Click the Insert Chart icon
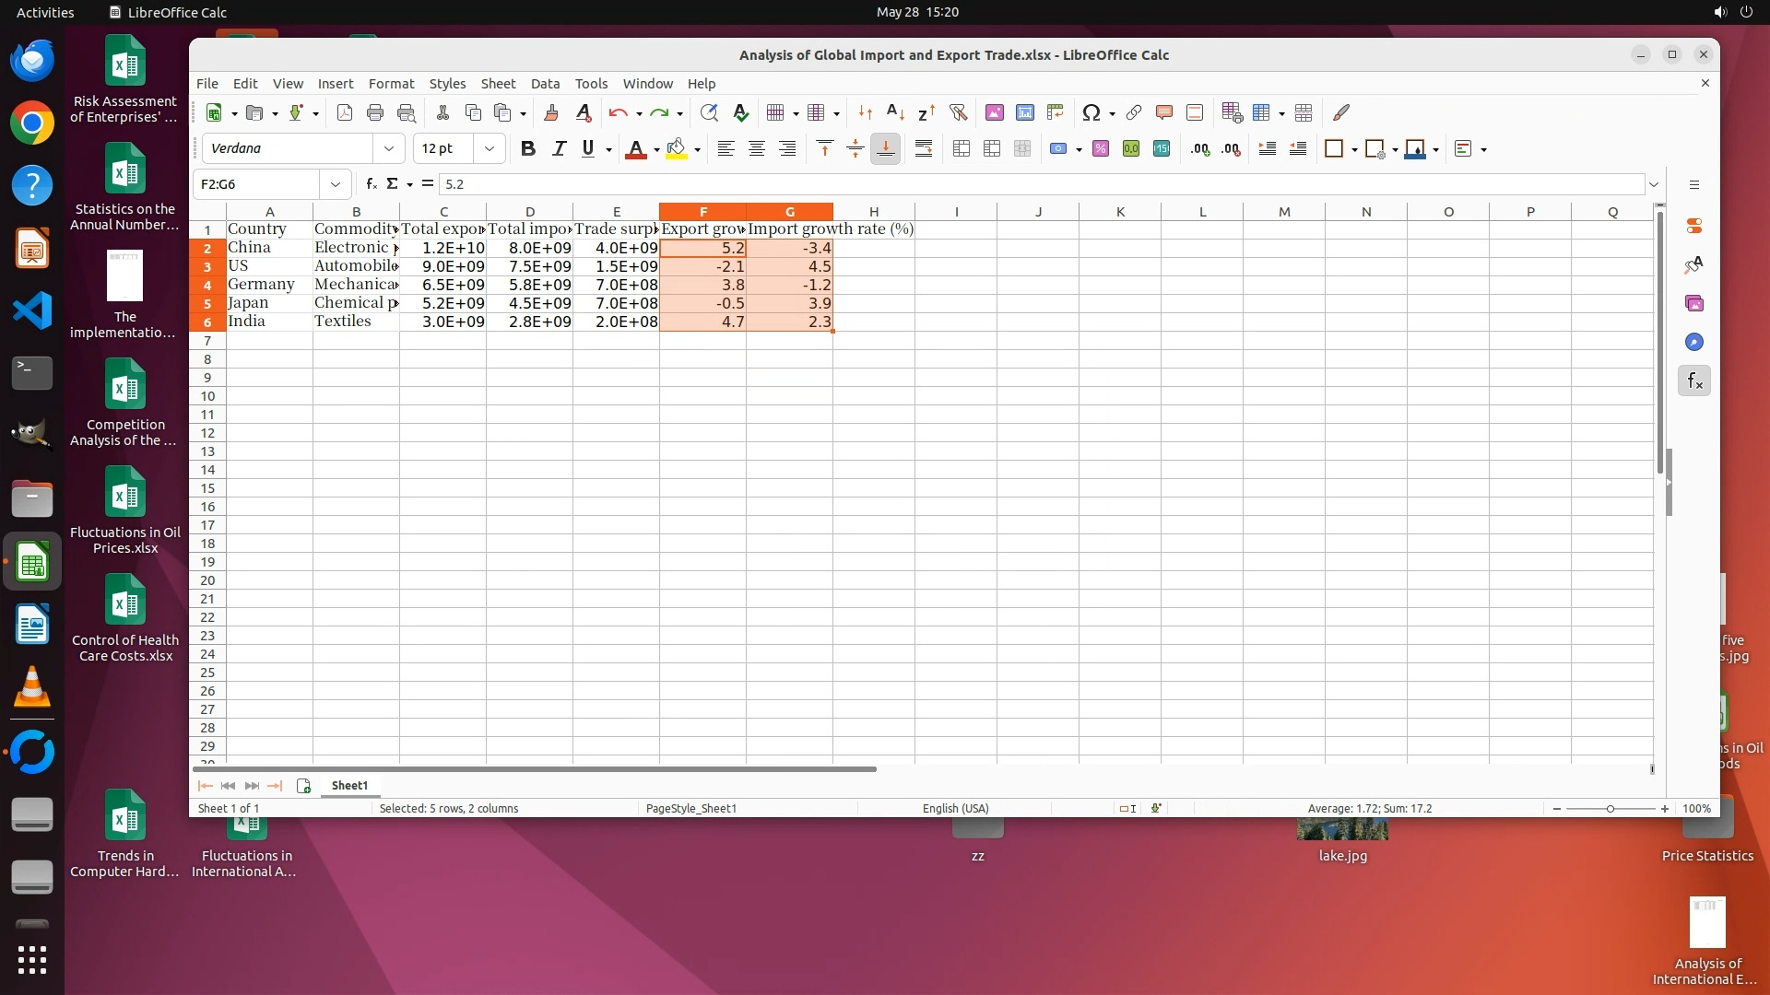 (1024, 112)
